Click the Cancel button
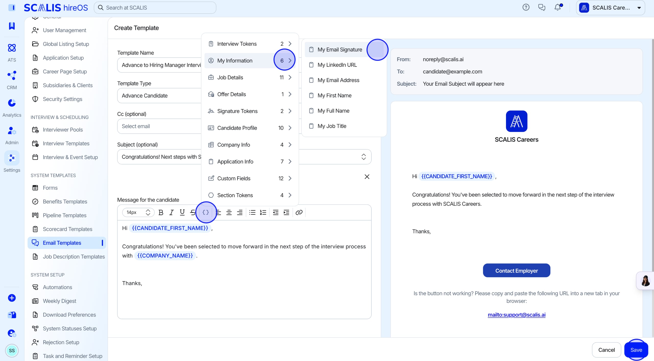The height and width of the screenshot is (361, 654). [606, 350]
